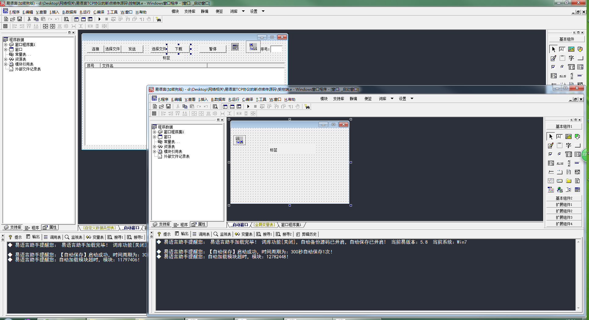Open C.编译 menu in front window
Image resolution: width=589 pixels, height=320 pixels.
click(x=247, y=100)
